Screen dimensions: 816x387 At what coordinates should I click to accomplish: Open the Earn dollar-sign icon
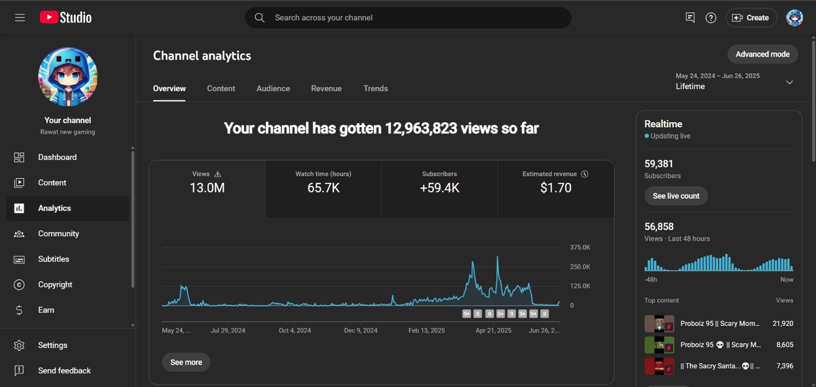click(x=19, y=310)
